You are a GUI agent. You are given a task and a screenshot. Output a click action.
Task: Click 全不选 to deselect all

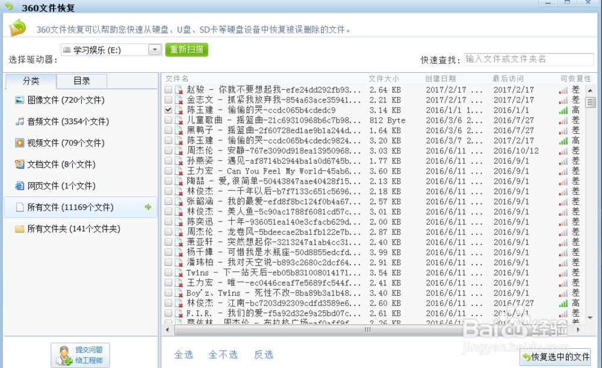pos(223,355)
